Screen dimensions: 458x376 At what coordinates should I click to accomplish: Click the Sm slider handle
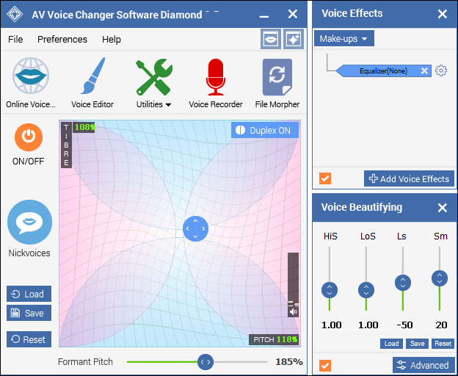(440, 278)
